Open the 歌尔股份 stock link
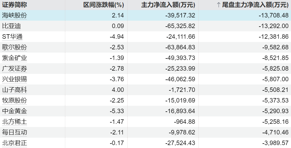 [14, 47]
